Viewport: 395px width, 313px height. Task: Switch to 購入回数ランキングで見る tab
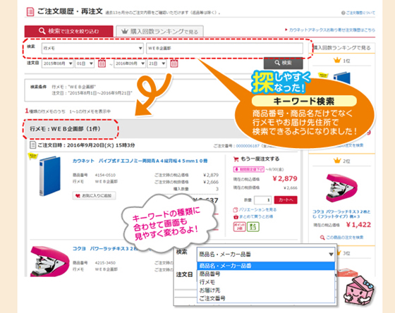159,32
